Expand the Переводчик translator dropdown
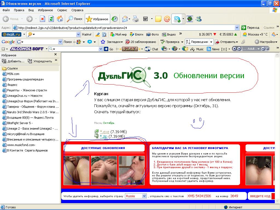280x210 pixels. 211,42
